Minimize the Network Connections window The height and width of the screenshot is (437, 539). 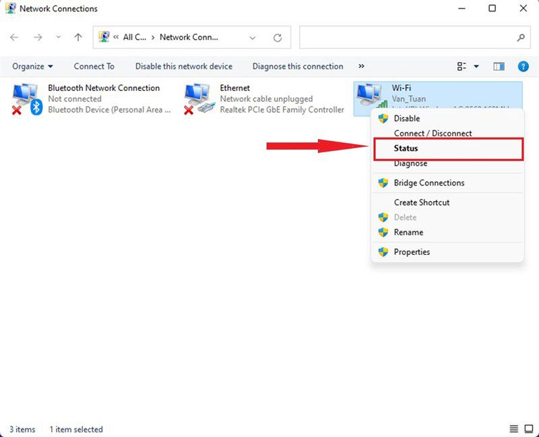[462, 8]
